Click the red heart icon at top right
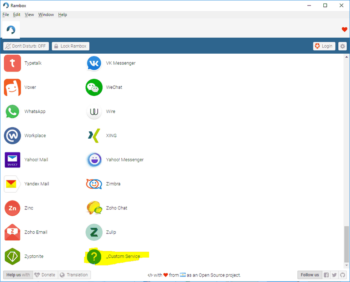This screenshot has width=350, height=282. coord(345,30)
